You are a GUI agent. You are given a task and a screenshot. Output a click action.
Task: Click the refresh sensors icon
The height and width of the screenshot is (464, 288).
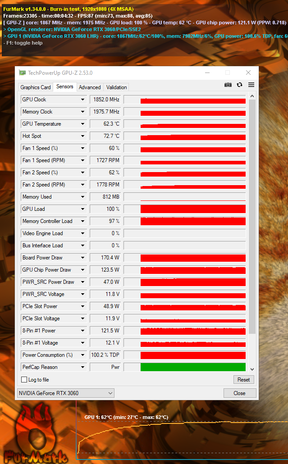[x=239, y=85]
